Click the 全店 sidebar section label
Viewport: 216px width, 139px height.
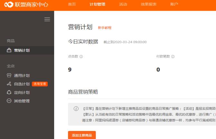click(11, 66)
